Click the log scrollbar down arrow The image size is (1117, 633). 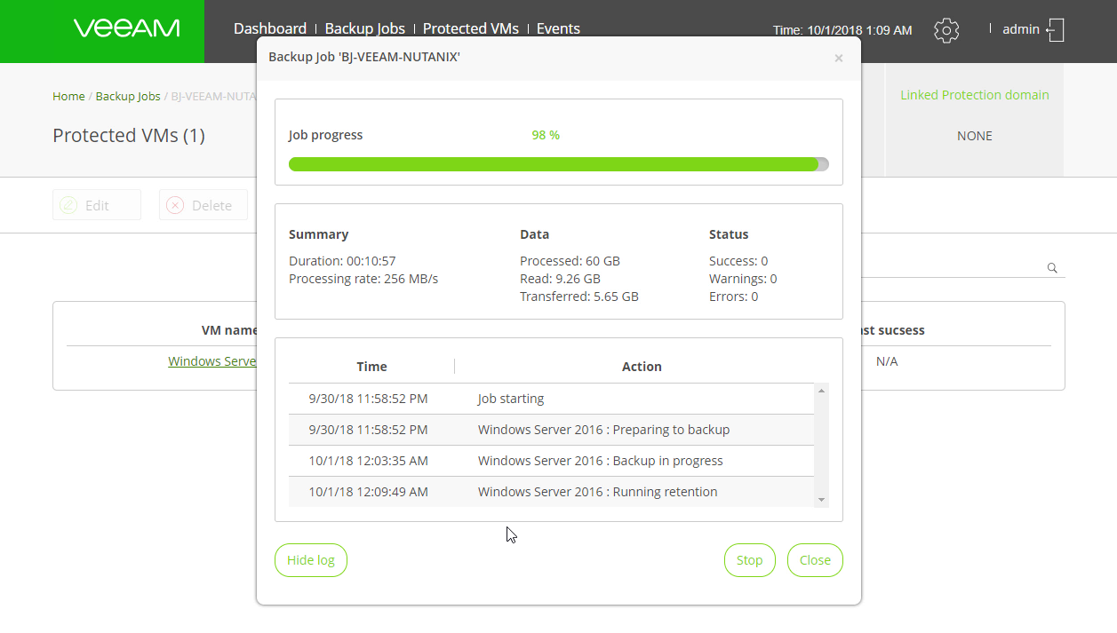pyautogui.click(x=821, y=500)
